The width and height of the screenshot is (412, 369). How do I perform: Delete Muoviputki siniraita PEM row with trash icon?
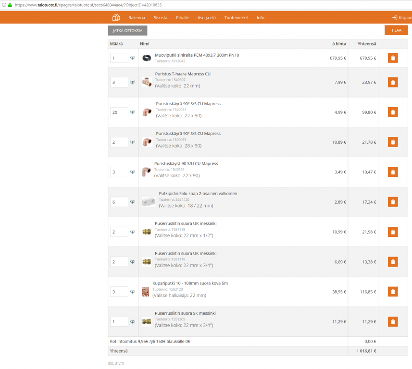[393, 58]
